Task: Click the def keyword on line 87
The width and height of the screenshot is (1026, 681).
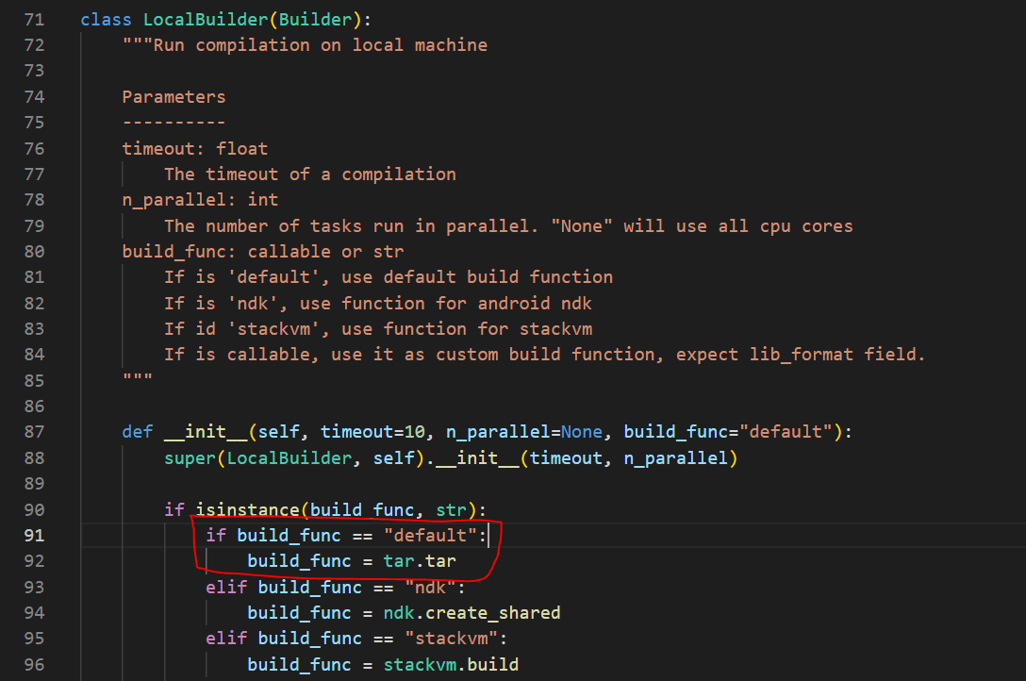Action: pos(138,432)
